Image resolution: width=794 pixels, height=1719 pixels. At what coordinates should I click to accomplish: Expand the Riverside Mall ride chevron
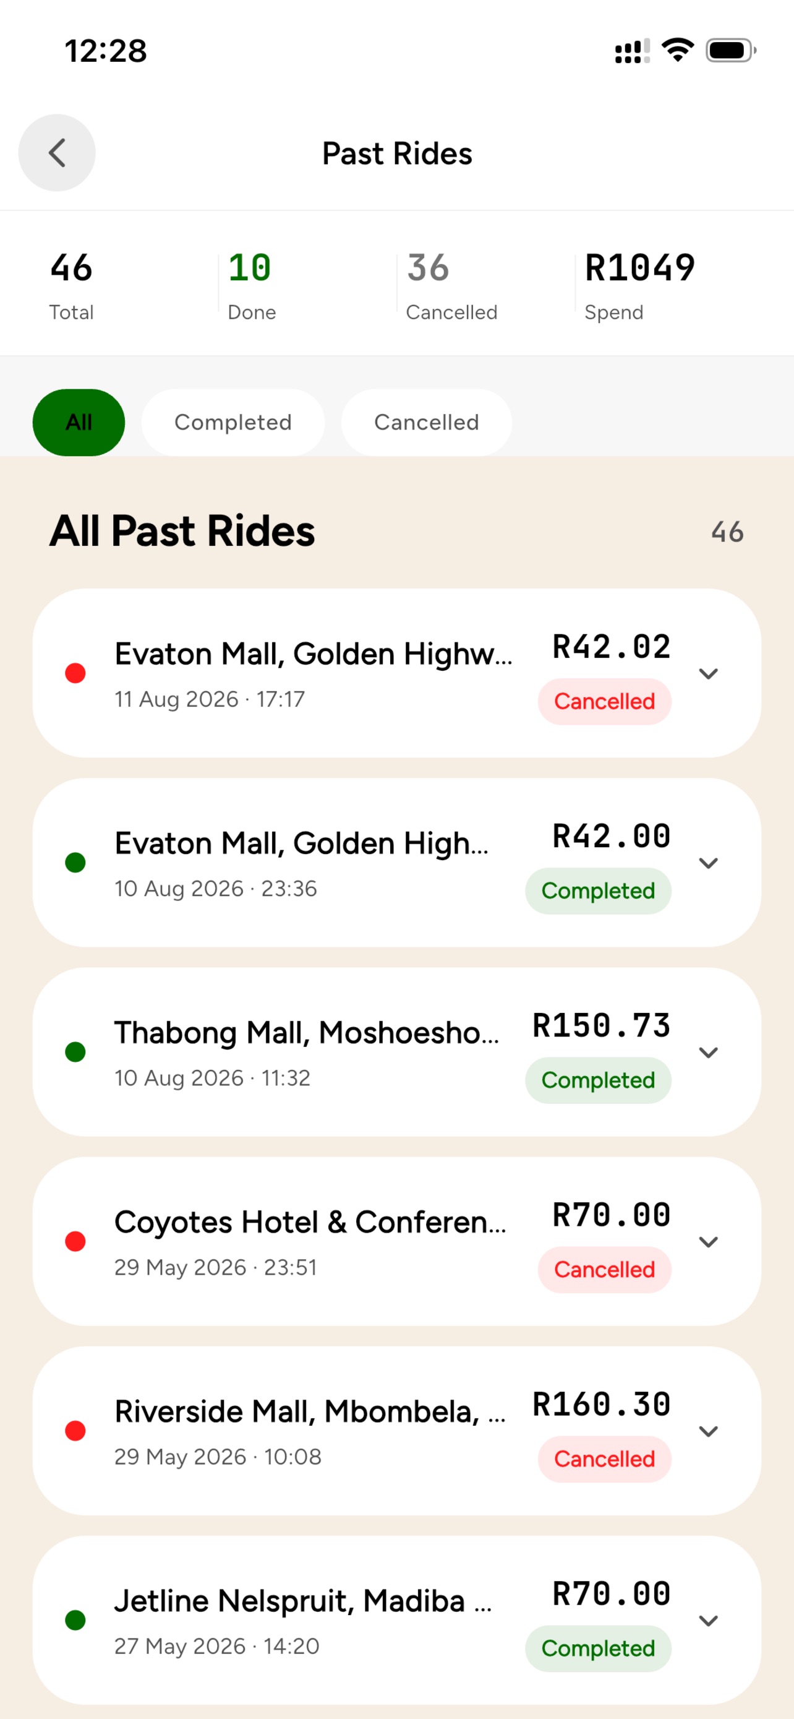click(x=708, y=1431)
